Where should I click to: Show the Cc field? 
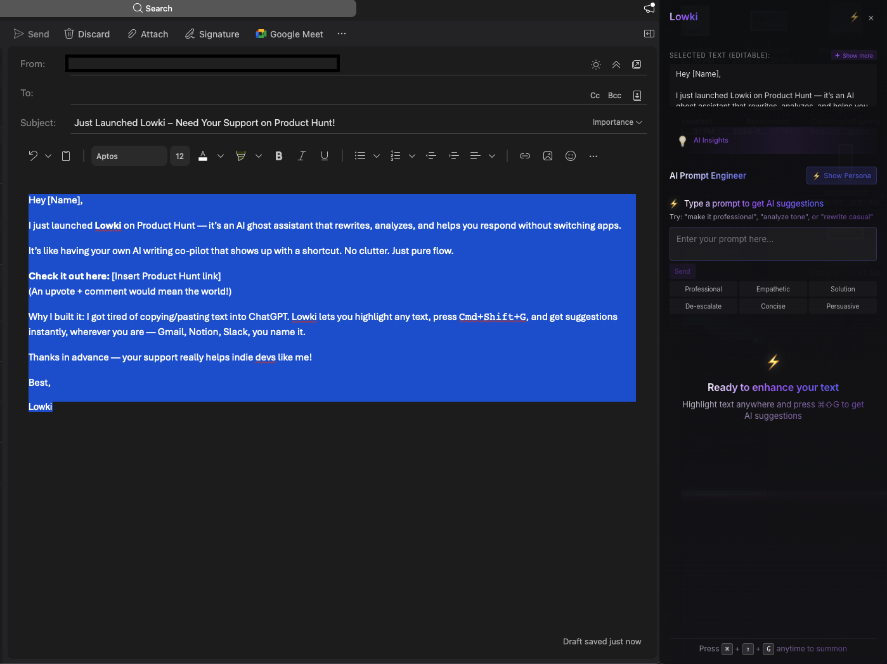click(x=595, y=96)
